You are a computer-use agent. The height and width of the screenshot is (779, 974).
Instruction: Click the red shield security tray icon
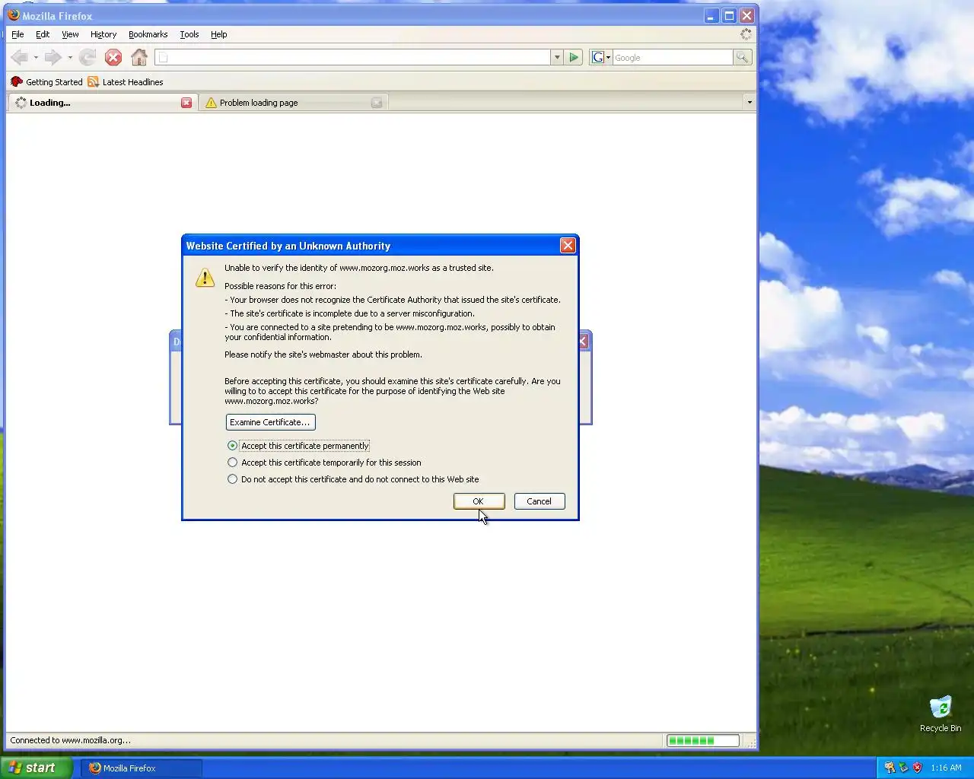point(918,768)
